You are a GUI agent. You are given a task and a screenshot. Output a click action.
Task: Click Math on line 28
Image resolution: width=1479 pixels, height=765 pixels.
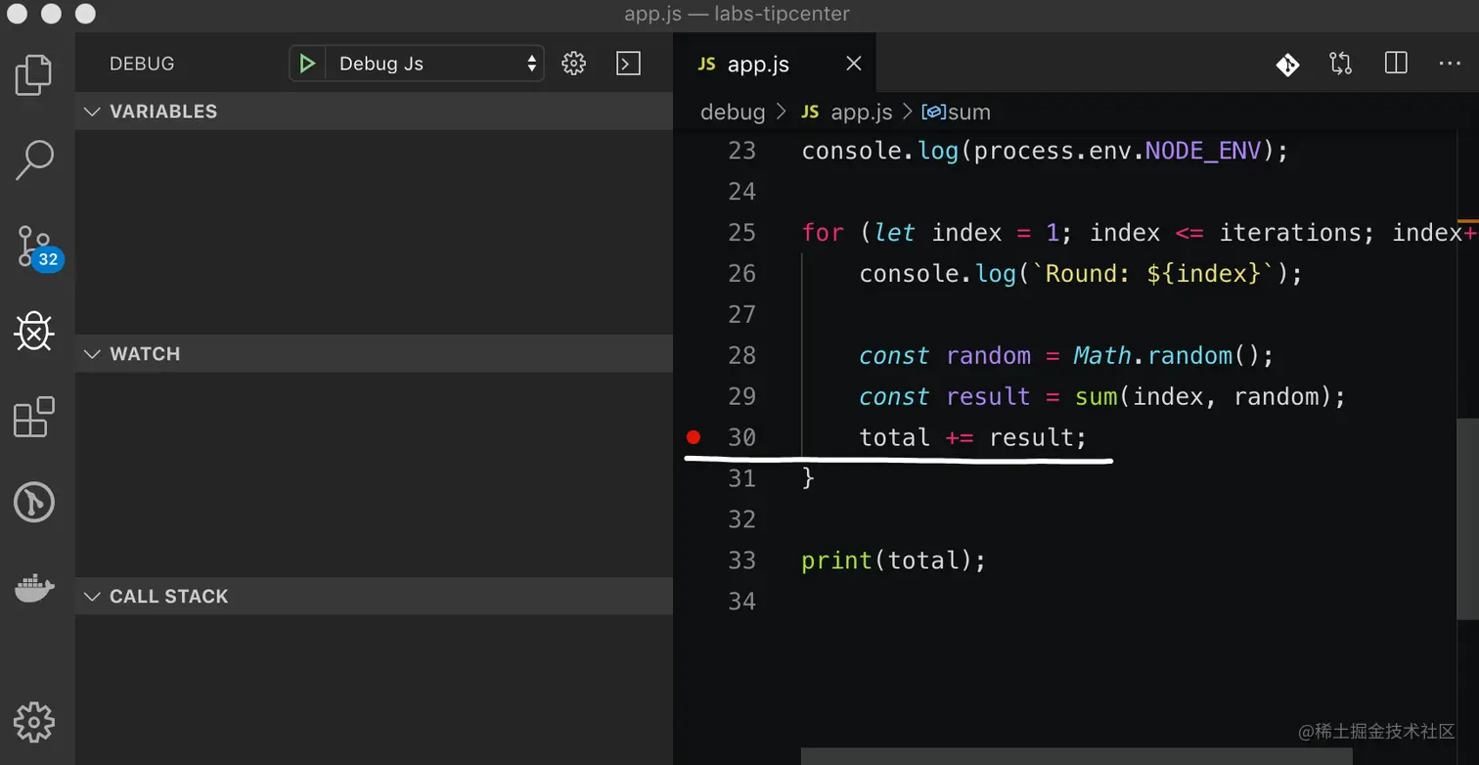tap(1102, 356)
